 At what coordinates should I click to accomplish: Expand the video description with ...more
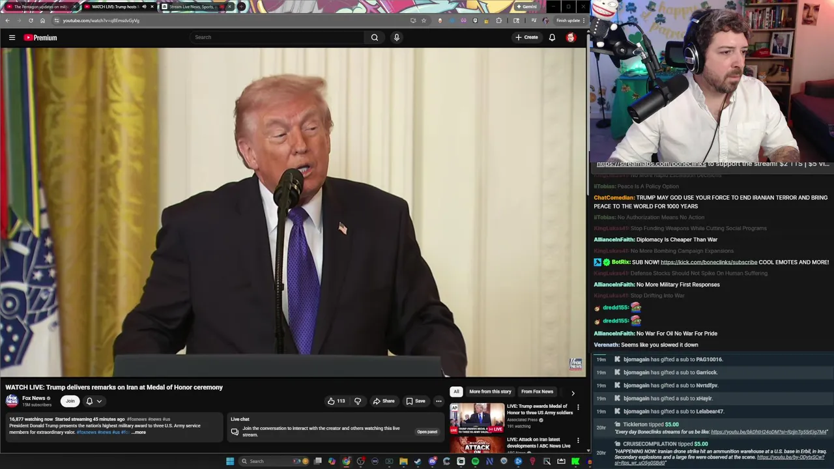tap(138, 433)
